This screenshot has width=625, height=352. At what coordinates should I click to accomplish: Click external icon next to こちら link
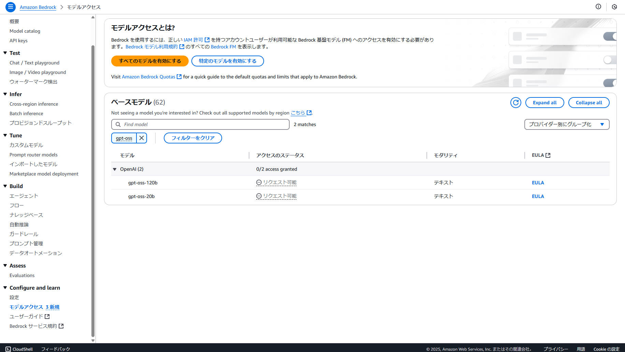point(309,113)
